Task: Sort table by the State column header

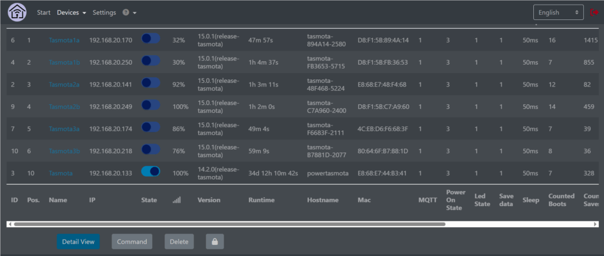Action: point(149,200)
